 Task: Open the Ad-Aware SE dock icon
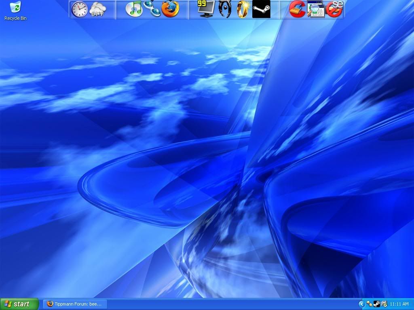click(x=334, y=9)
